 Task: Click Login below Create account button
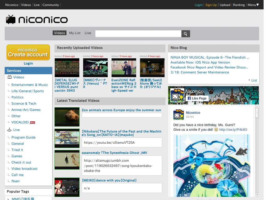point(28,63)
